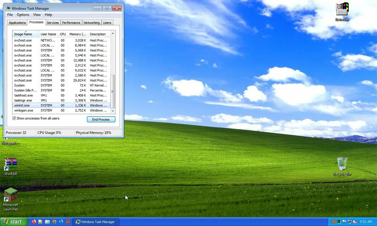Click the process list scroll up arrow

[113, 33]
